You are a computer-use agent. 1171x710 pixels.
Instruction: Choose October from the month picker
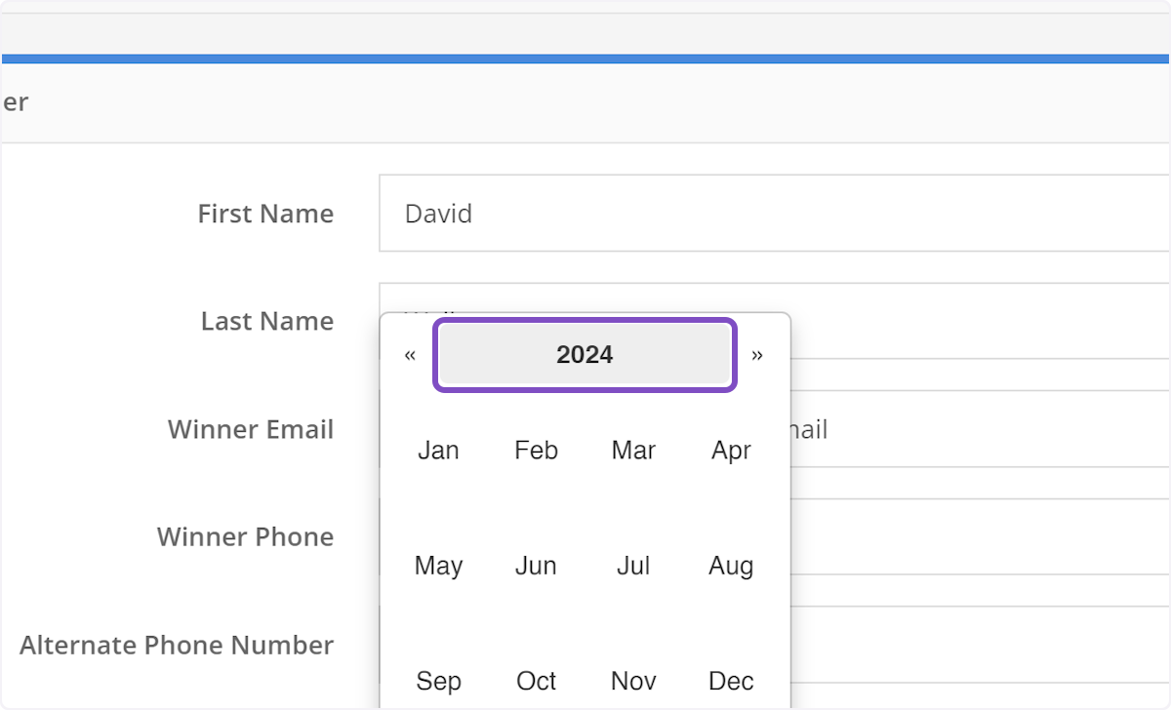[536, 681]
